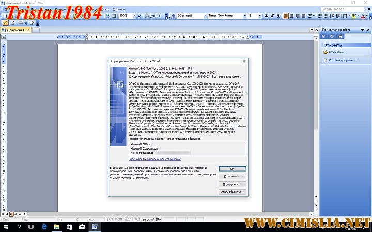Viewport: 372px width, 232px height.
Task: Click the Word icon in taskbar
Action: coord(95,226)
